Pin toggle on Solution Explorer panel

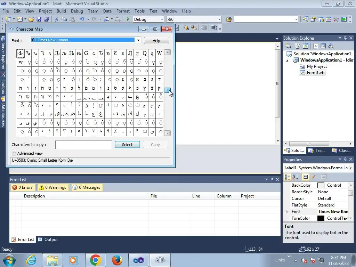pyautogui.click(x=345, y=38)
